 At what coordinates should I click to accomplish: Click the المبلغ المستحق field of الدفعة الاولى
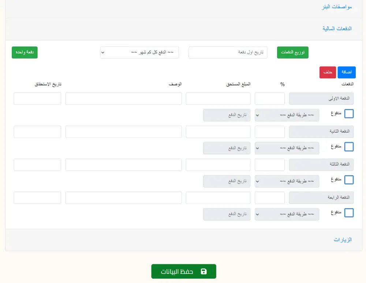[x=218, y=98]
